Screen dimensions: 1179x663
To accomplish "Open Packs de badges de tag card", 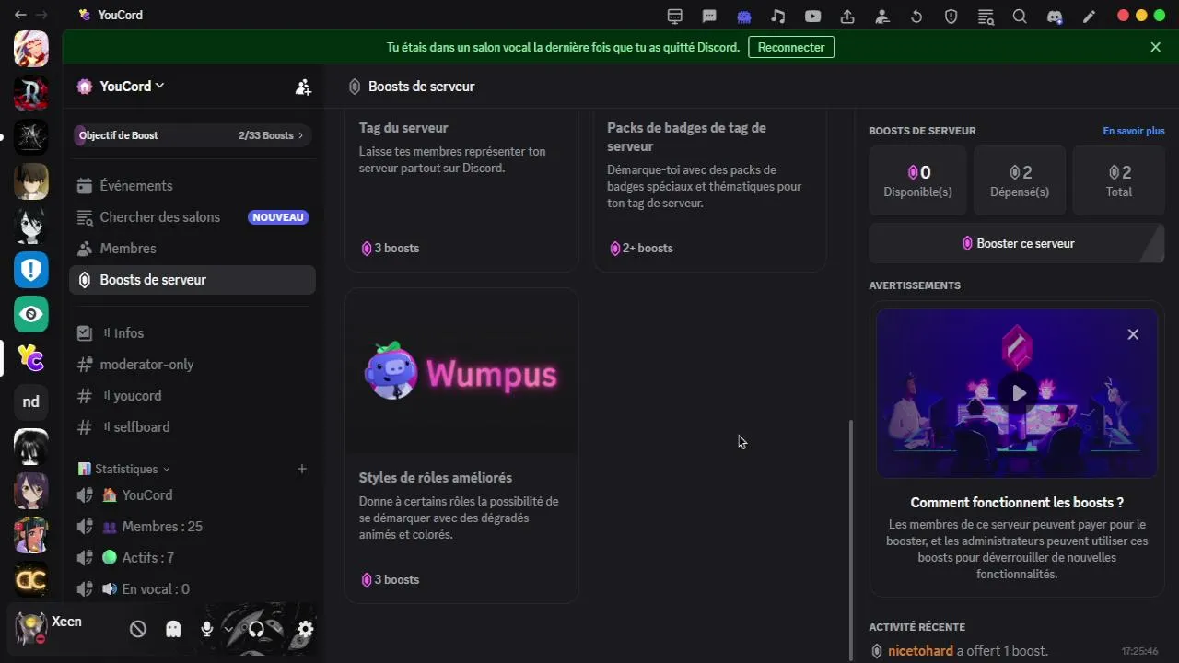I will pyautogui.click(x=710, y=192).
